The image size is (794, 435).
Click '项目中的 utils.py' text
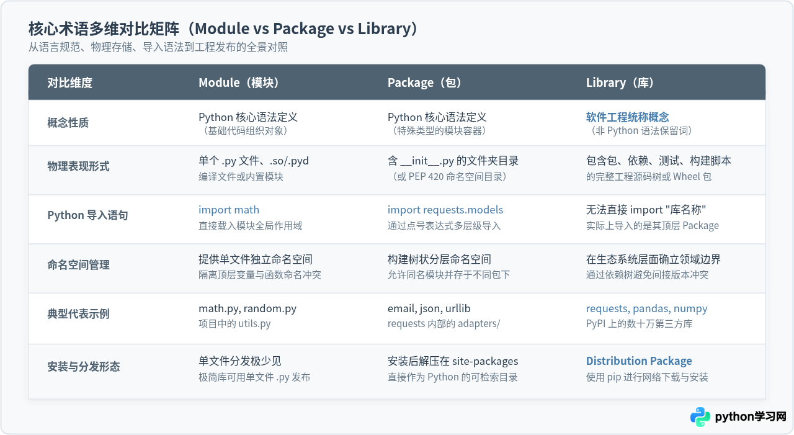[234, 324]
